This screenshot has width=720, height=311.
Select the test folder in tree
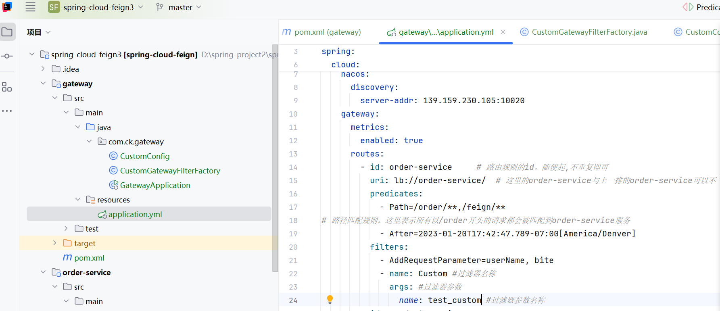[x=92, y=229]
